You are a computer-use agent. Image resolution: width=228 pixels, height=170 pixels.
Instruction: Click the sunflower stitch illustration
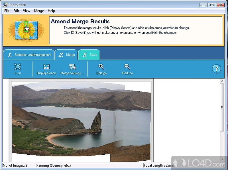pos(26,29)
